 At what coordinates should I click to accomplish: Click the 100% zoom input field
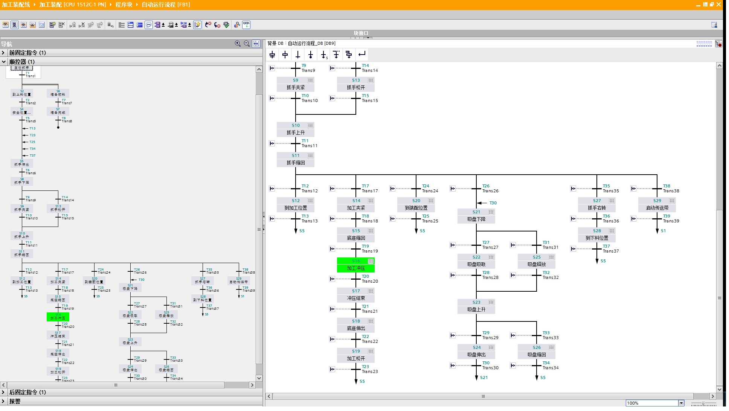pyautogui.click(x=652, y=403)
